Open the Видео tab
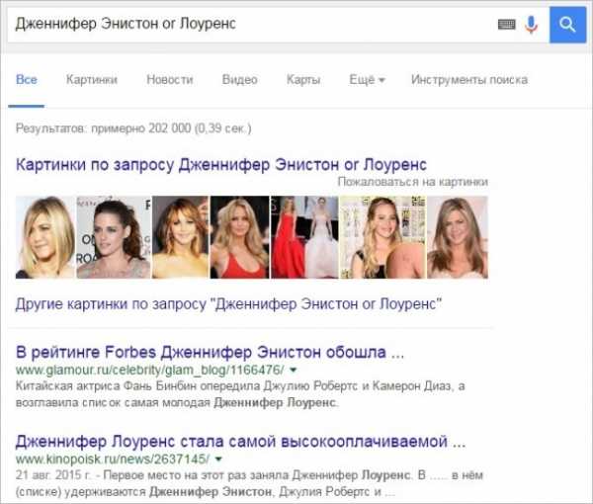Screen dimensions: 593x504 [239, 80]
